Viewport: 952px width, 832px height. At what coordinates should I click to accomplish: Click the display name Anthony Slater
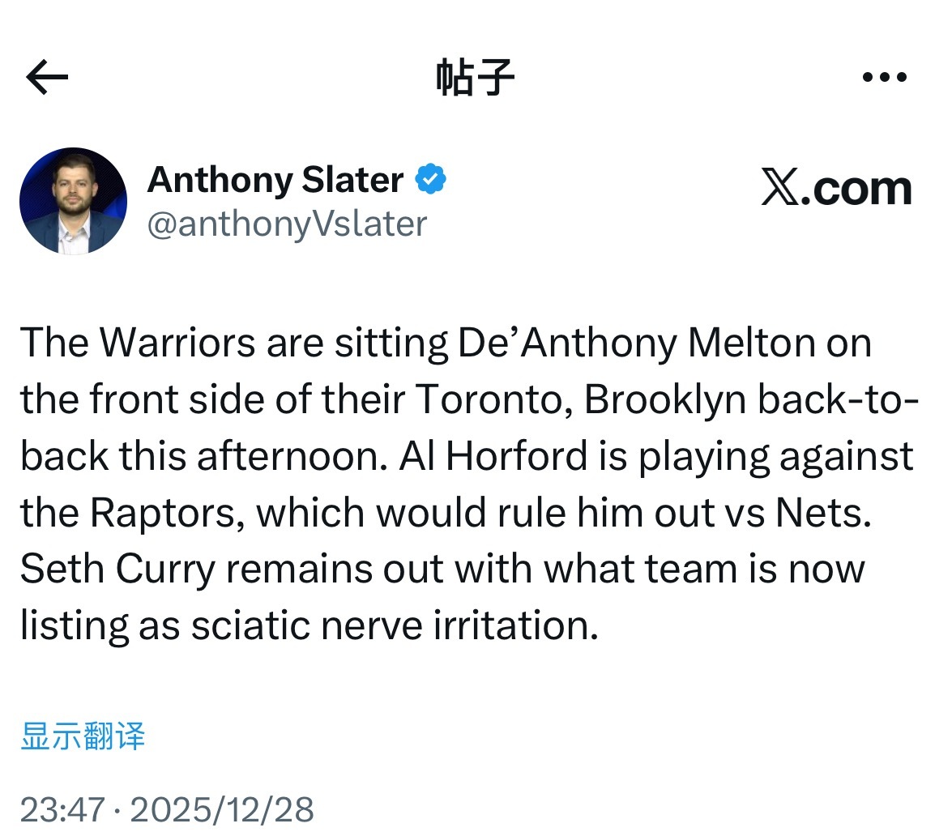pyautogui.click(x=275, y=180)
